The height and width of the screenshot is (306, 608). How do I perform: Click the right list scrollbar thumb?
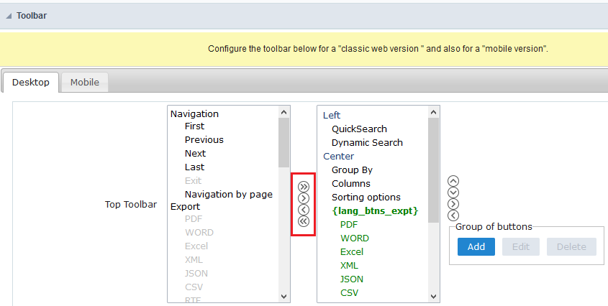click(x=433, y=170)
